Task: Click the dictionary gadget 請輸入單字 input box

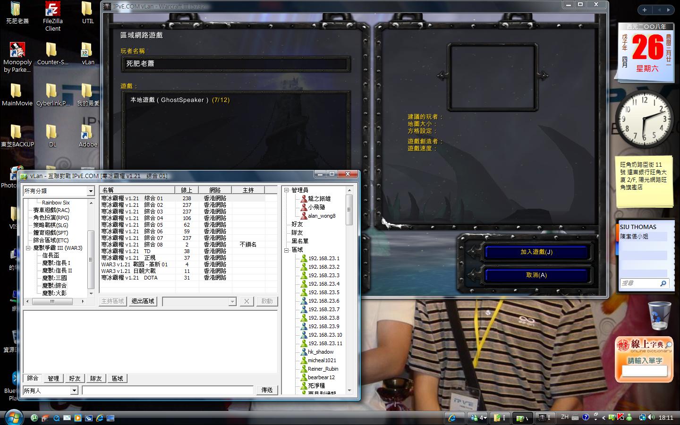Action: (644, 372)
